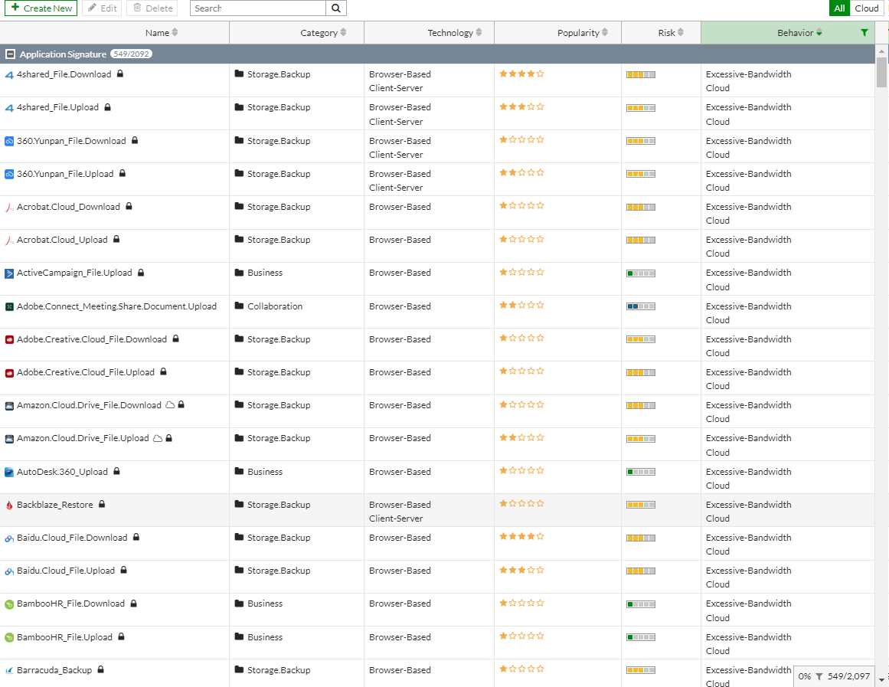The height and width of the screenshot is (687, 889).
Task: Click the Backblaze_Restore flame icon
Action: point(9,505)
